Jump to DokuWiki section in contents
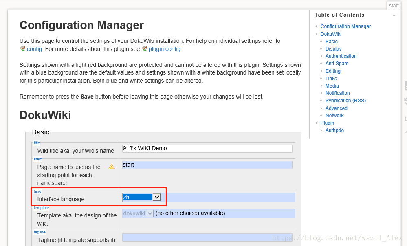Image resolution: width=407 pixels, height=246 pixels. 331,34
